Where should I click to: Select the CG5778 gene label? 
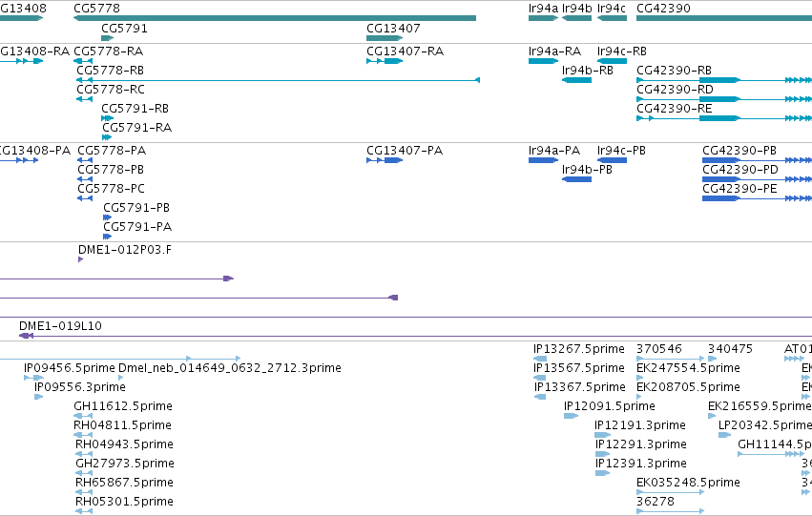click(x=96, y=9)
